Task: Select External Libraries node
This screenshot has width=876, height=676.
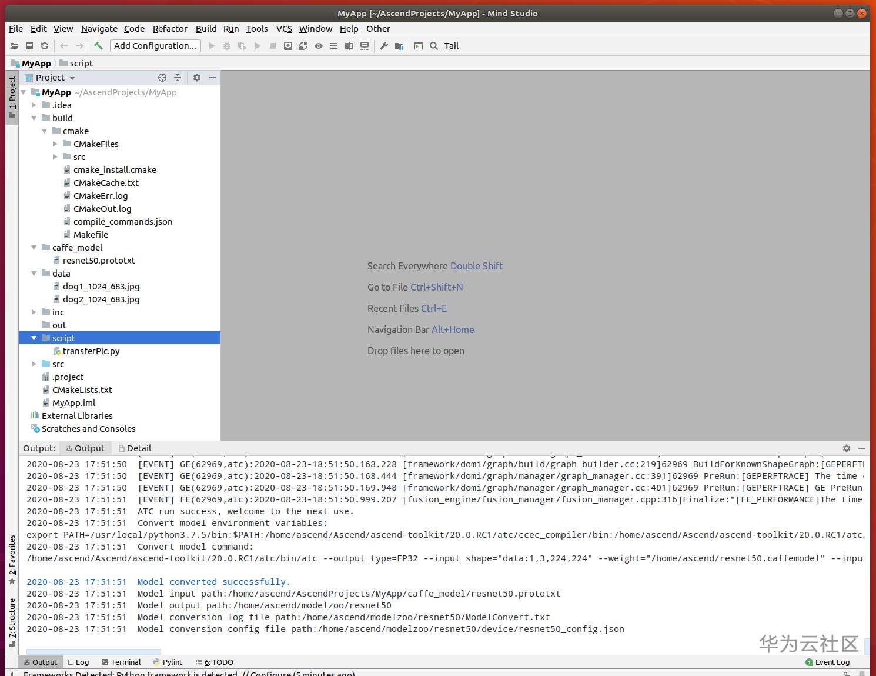Action: pyautogui.click(x=77, y=416)
